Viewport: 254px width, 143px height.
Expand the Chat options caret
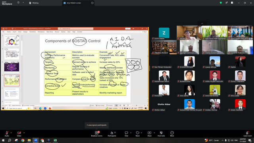tap(131, 133)
